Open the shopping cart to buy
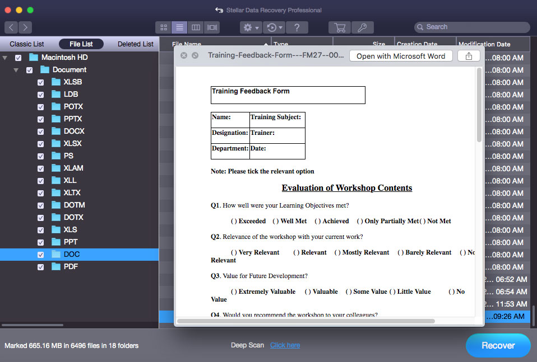537x362 pixels. coord(340,27)
